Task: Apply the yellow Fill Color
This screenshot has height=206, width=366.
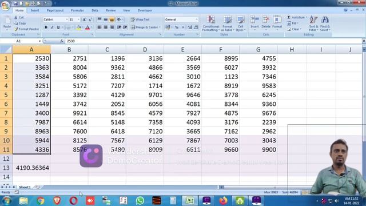Action: 79,27
